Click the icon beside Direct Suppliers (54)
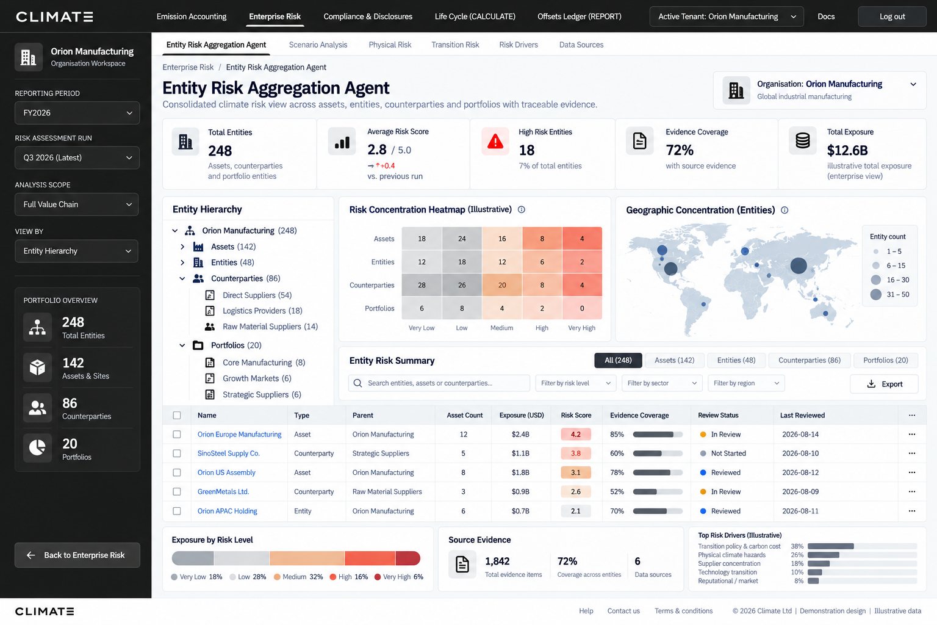The height and width of the screenshot is (625, 937). pos(210,295)
